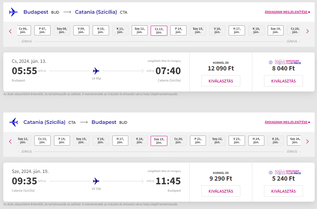
Task: Select return date P 21, jún.
Action: 198,141
